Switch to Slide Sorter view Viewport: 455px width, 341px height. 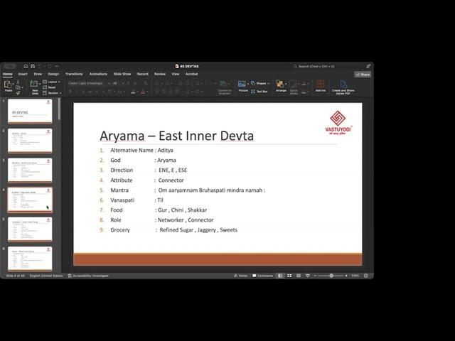[289, 276]
